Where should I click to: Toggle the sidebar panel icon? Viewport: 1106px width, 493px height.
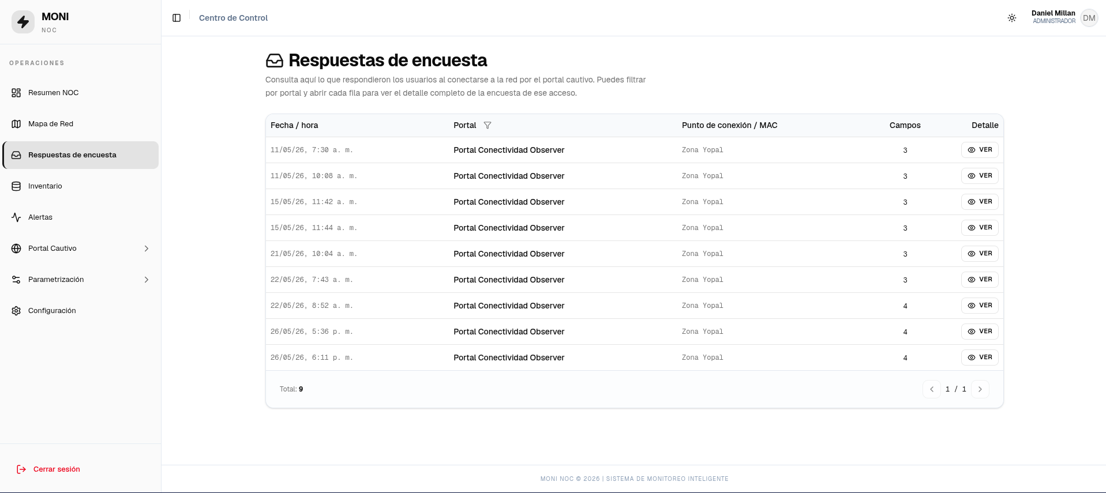pos(177,18)
